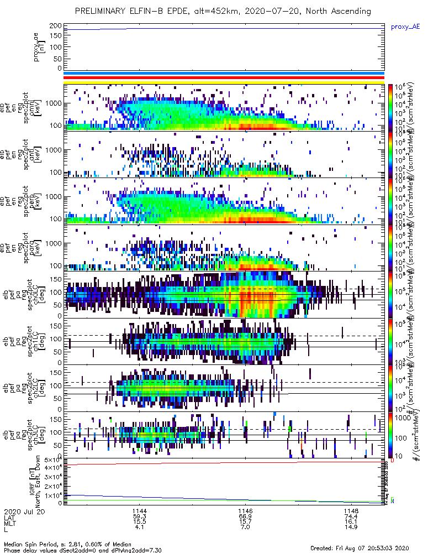Image resolution: width=428 pixels, height=553 pixels.
Task: Click the 'LAT' row label
Action: click(9, 518)
